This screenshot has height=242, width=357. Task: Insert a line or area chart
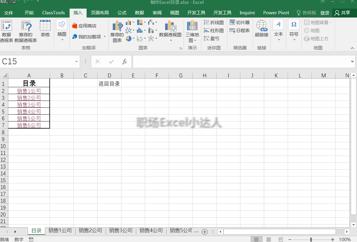tap(130, 30)
